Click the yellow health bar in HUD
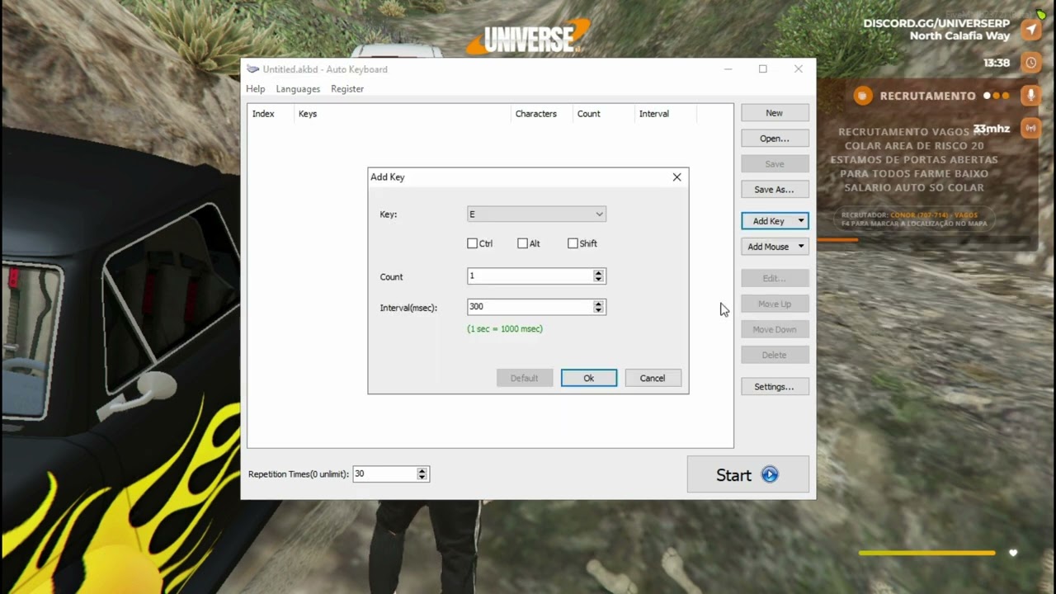Image resolution: width=1056 pixels, height=594 pixels. (x=927, y=553)
